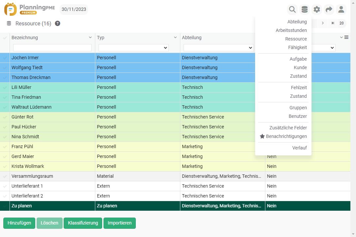Toggle the select-all checkmark in table header

[x=5, y=38]
